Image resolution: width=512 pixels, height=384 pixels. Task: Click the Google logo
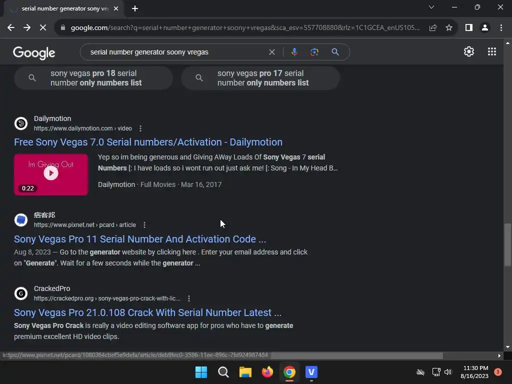pos(34,52)
